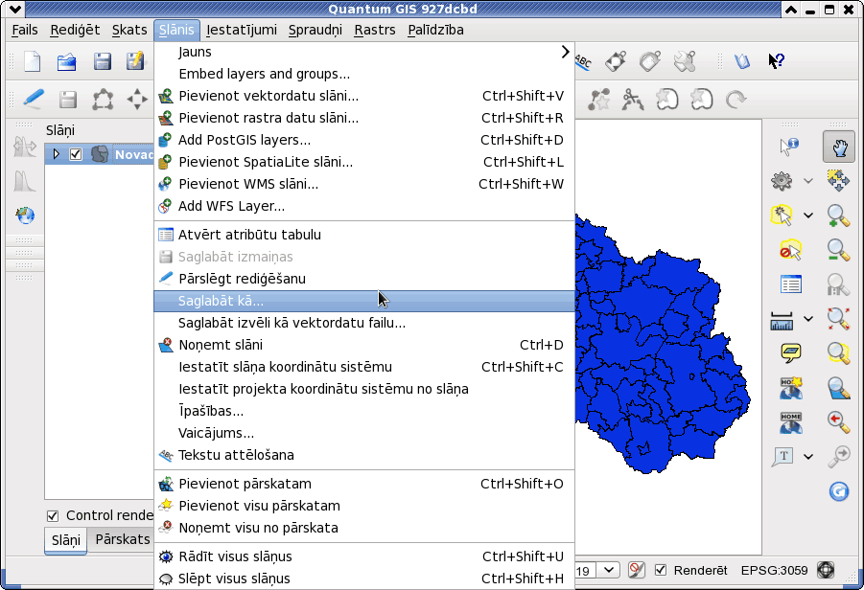864x590 pixels.
Task: Click the Refresh map blue circle icon
Action: 839,491
